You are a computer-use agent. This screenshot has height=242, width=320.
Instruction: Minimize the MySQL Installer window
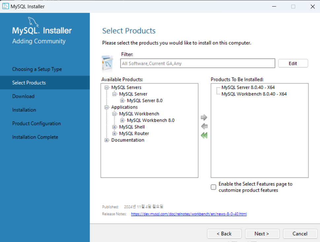pyautogui.click(x=274, y=7)
